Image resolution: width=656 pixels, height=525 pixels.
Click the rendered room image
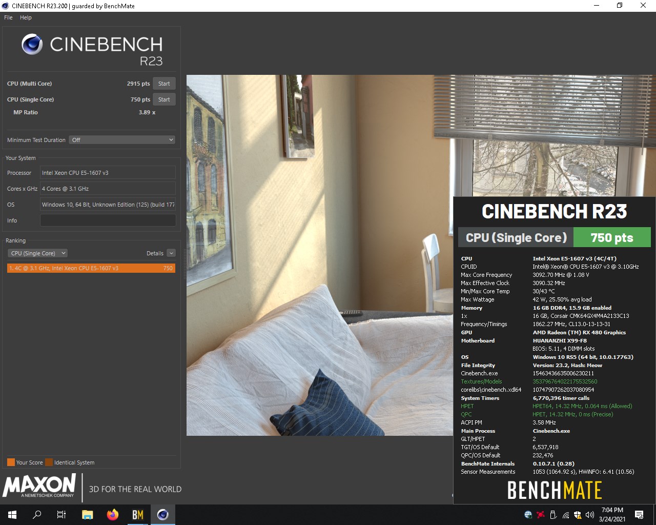click(319, 255)
